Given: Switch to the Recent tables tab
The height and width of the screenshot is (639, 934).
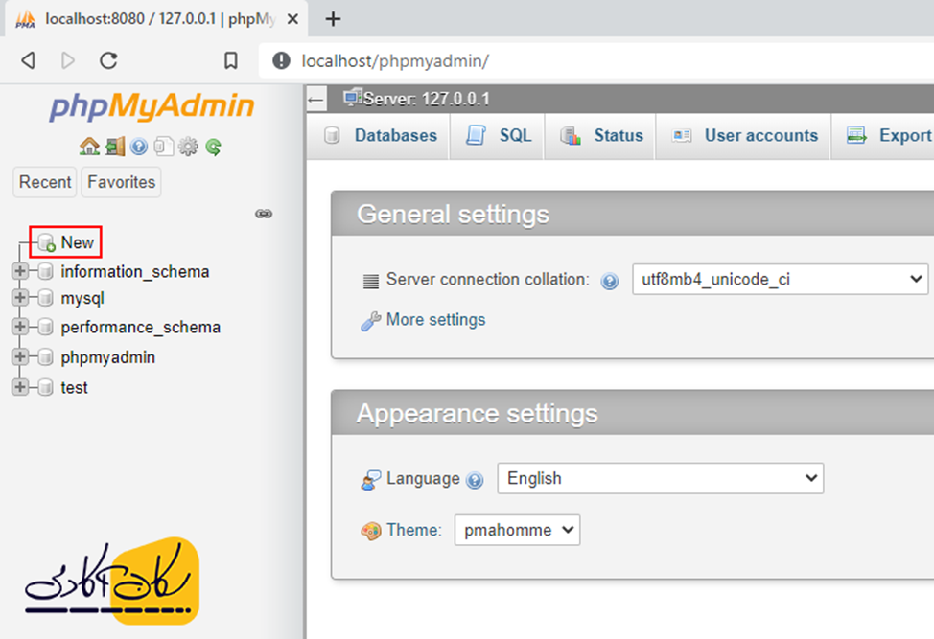Looking at the screenshot, I should coord(45,182).
